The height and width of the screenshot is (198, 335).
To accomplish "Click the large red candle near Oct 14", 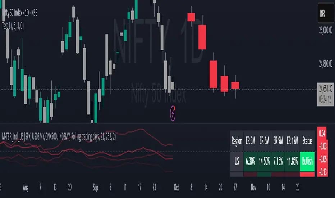I will pyautogui.click(x=202, y=37).
